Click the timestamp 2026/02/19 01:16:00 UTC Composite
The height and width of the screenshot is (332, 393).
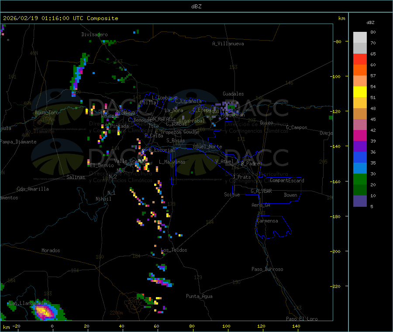click(60, 18)
